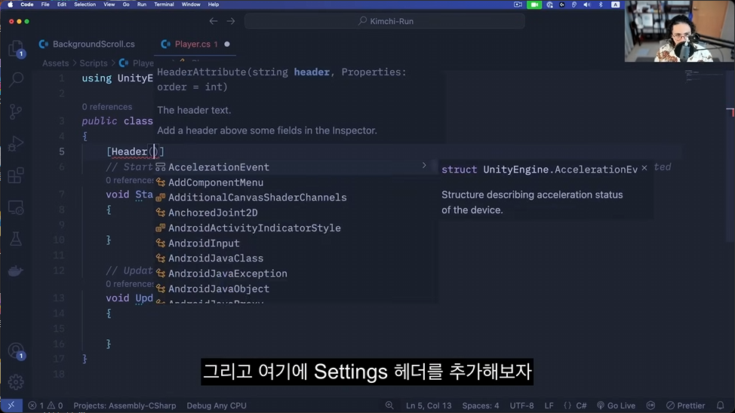Click Scripts in the breadcrumb
This screenshot has height=413, width=735.
coord(94,63)
